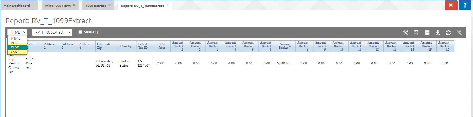Click the magic wand icon
This screenshot has width=473, height=117.
(x=459, y=33)
